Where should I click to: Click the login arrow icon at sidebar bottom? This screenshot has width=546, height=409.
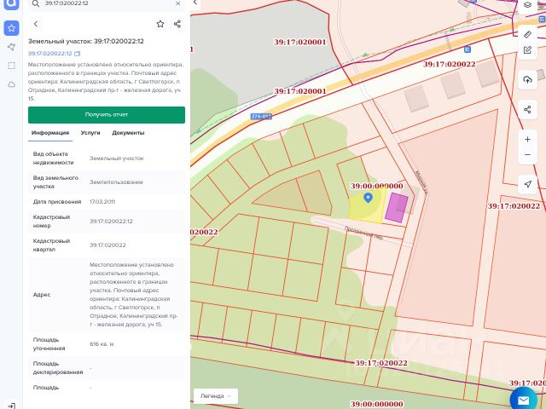tap(11, 406)
